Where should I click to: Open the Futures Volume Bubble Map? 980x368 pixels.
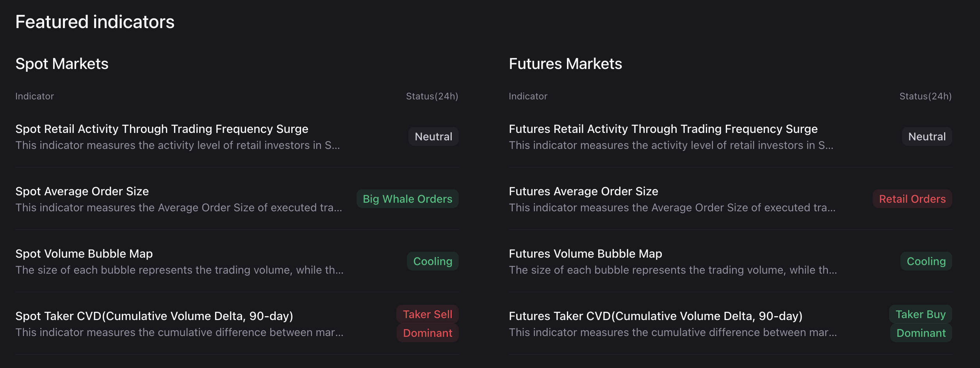pos(585,253)
